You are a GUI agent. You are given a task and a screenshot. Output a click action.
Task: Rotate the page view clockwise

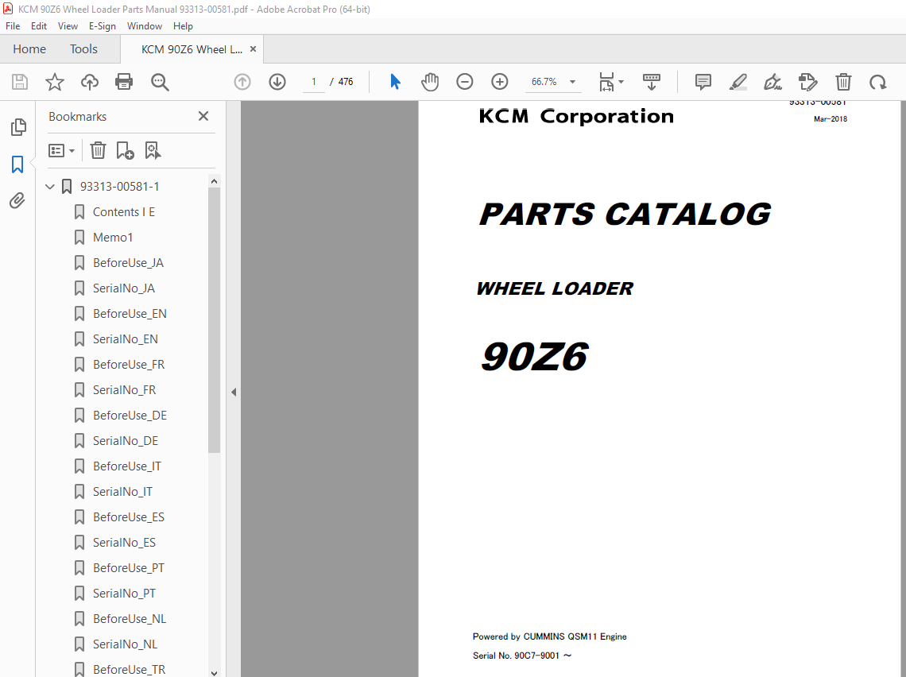877,82
